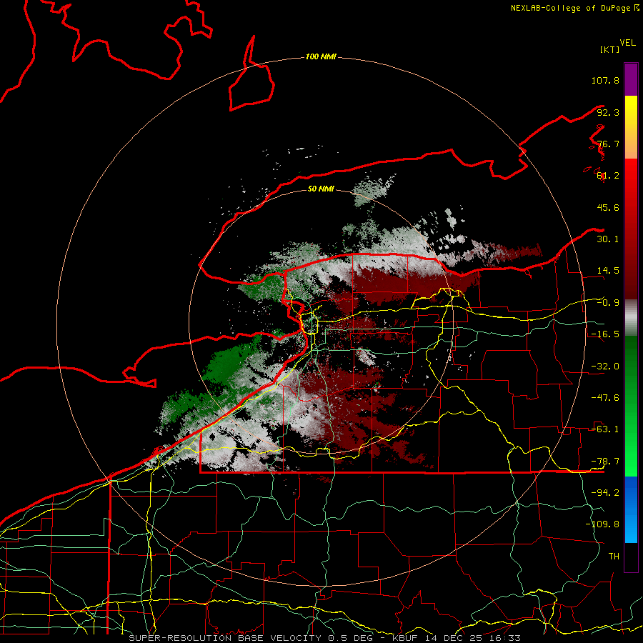The height and width of the screenshot is (643, 643).
Task: Click the NEXLAB-College of DuPage credit text
Action: pos(575,8)
